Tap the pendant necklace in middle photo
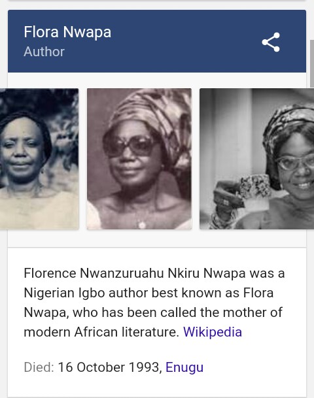Viewport: 314px width, 398px height. (x=142, y=224)
